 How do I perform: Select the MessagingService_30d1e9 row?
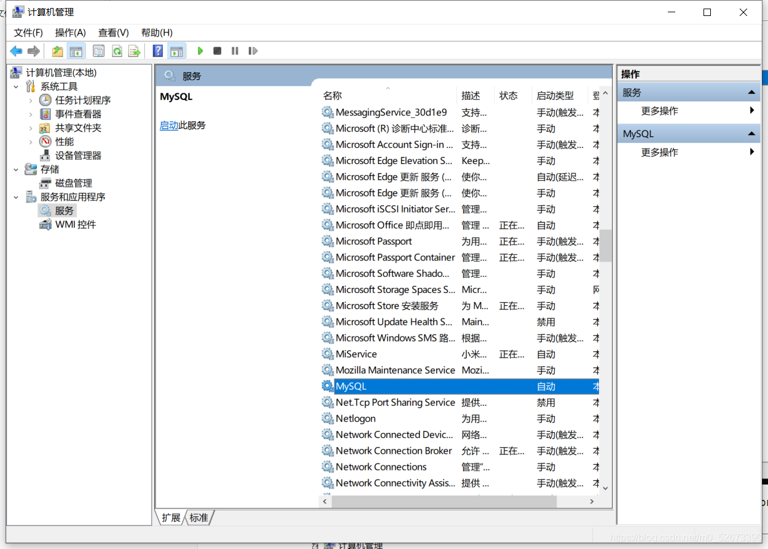point(460,112)
